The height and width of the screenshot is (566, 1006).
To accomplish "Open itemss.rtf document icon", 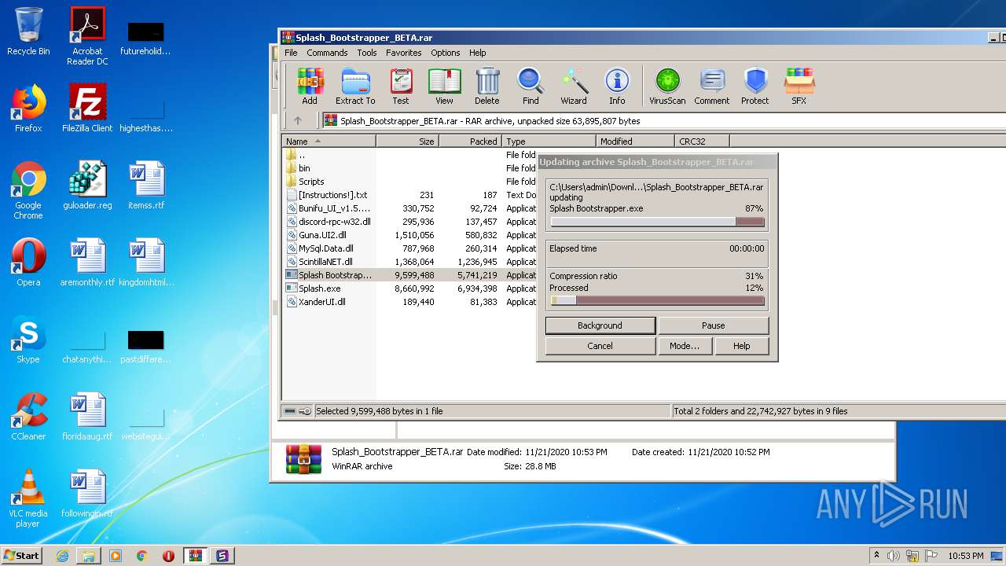I will click(x=146, y=186).
